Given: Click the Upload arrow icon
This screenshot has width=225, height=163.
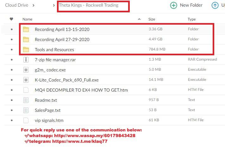Looking at the screenshot, I should pos(215,5).
